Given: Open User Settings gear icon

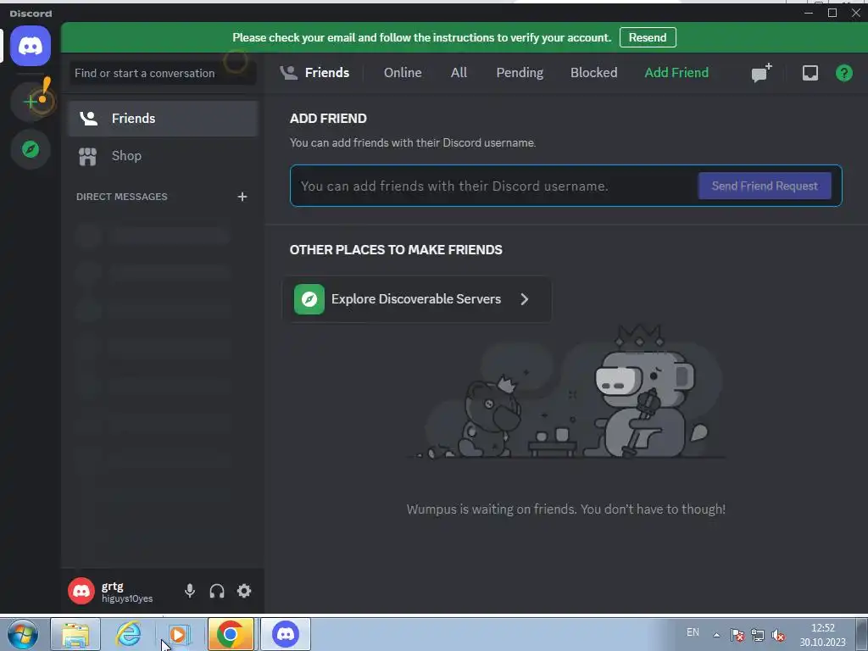Looking at the screenshot, I should [244, 591].
